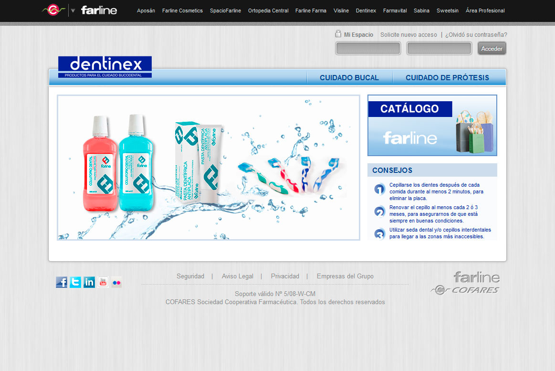
Task: Open the CATÁLOGO farline banner
Action: pyautogui.click(x=432, y=125)
